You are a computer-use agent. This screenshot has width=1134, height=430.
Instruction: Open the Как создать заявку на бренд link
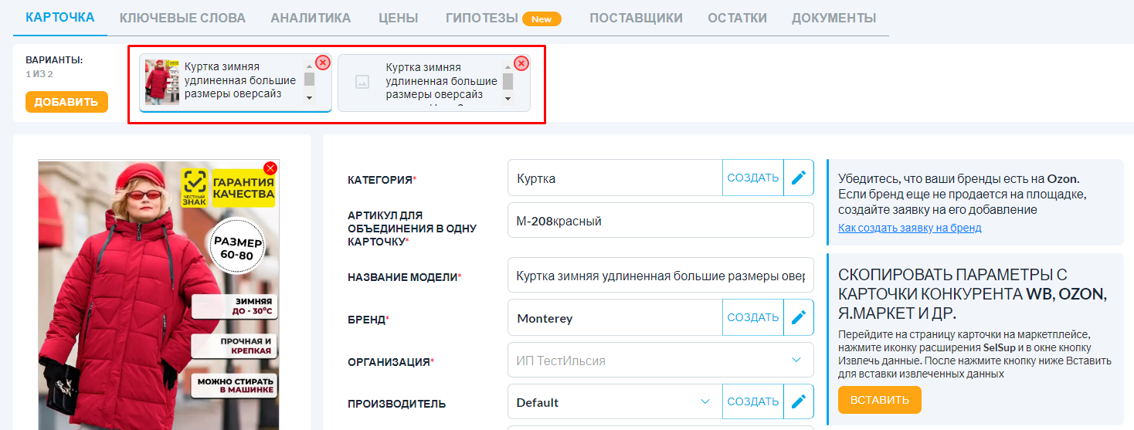(910, 228)
